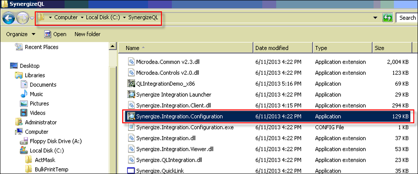Select Synergize.QLIntegration.dll file icon
This screenshot has width=418, height=174.
(131, 160)
